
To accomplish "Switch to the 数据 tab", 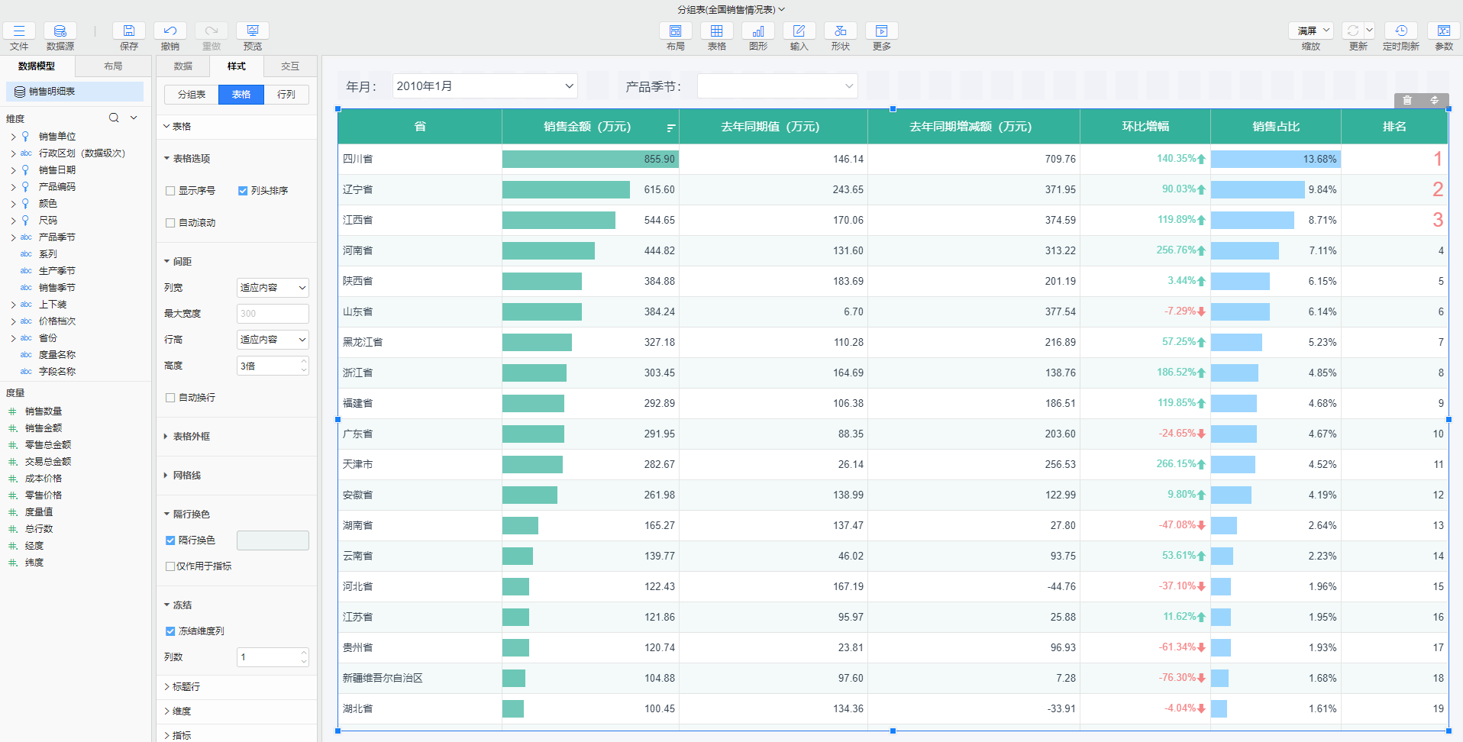I will pyautogui.click(x=183, y=66).
